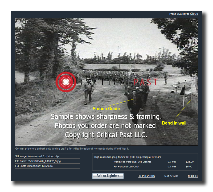213x192 pixels.
Task: Click the German prisoners caption text
Action: click(72, 149)
